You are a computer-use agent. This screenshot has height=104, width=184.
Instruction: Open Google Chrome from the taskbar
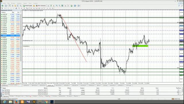pyautogui.click(x=46, y=102)
